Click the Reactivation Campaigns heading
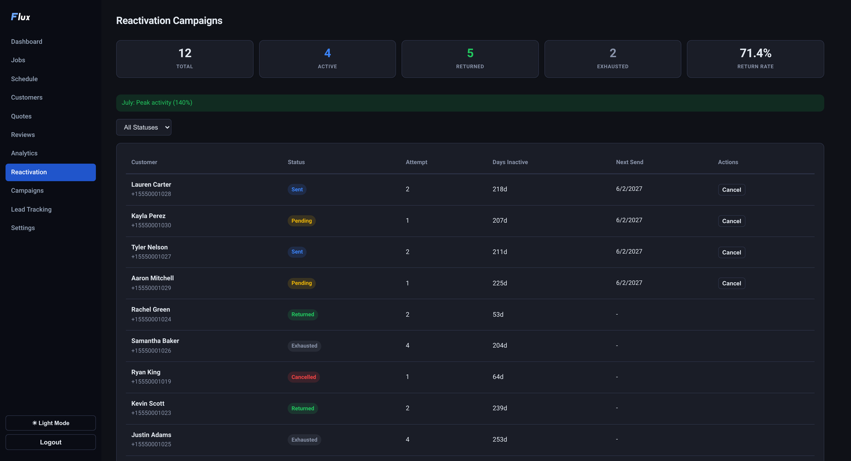 (x=169, y=21)
